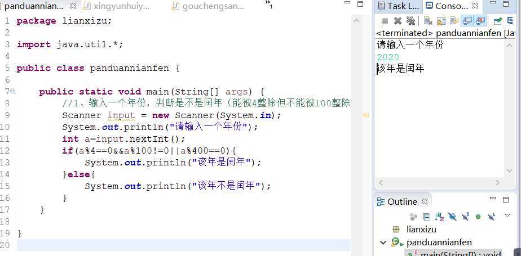This screenshot has height=256, width=521.
Task: Collapse the panduannianfen class node in Outline
Action: [x=383, y=242]
